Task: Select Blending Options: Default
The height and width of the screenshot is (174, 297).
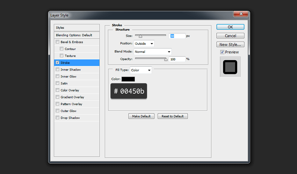Action: point(74,35)
